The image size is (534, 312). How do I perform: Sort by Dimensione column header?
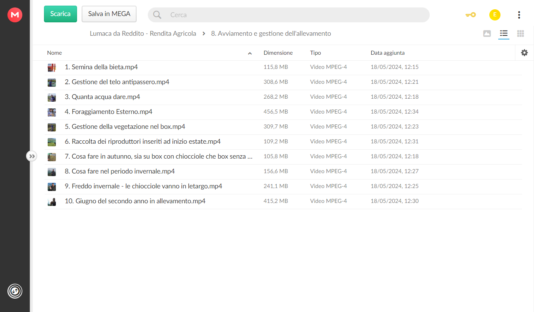[278, 53]
